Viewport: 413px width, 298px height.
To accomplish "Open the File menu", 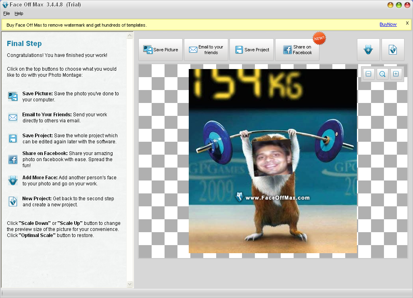I will tap(6, 13).
